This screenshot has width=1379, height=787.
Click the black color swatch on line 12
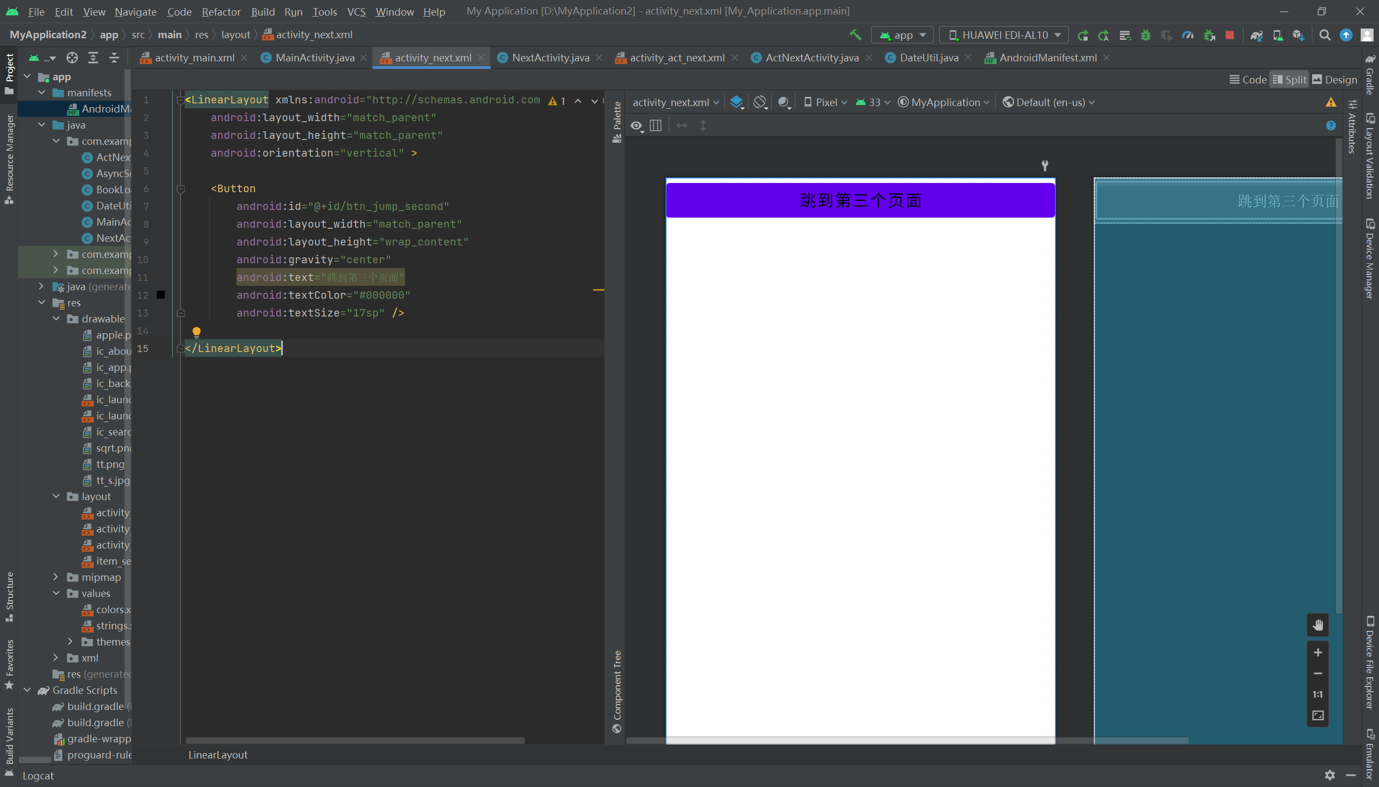click(x=161, y=295)
